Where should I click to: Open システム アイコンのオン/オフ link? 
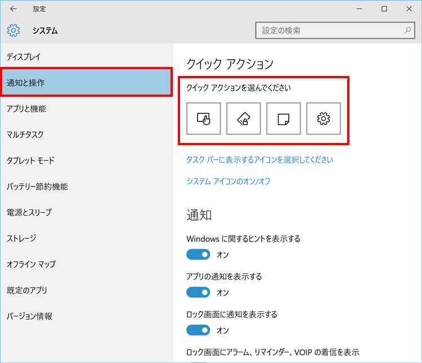click(x=228, y=182)
